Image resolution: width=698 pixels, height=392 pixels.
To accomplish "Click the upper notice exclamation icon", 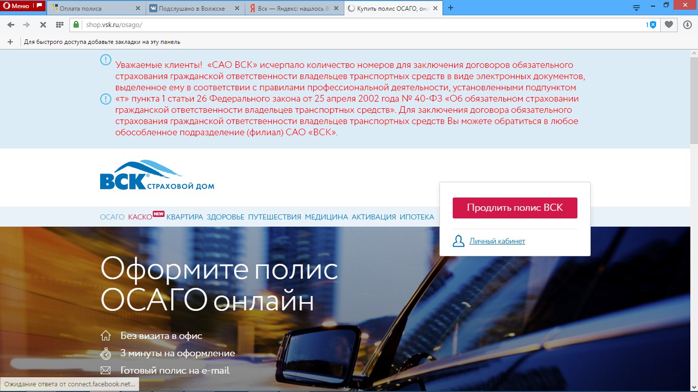I will (x=105, y=60).
